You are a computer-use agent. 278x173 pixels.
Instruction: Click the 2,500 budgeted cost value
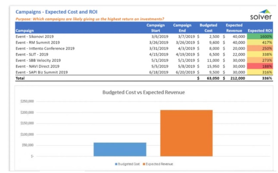pos(214,37)
